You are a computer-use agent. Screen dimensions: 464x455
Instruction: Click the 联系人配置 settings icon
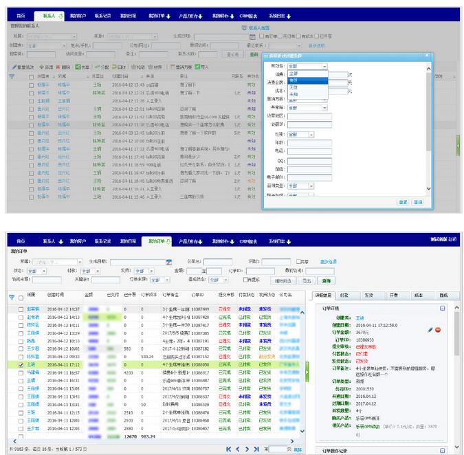tap(244, 27)
